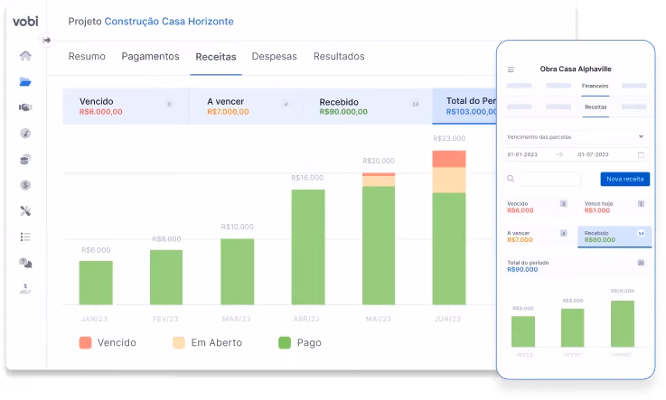Click the R$6.000 bar in mobile chart
The image size is (666, 400).
pyautogui.click(x=523, y=331)
